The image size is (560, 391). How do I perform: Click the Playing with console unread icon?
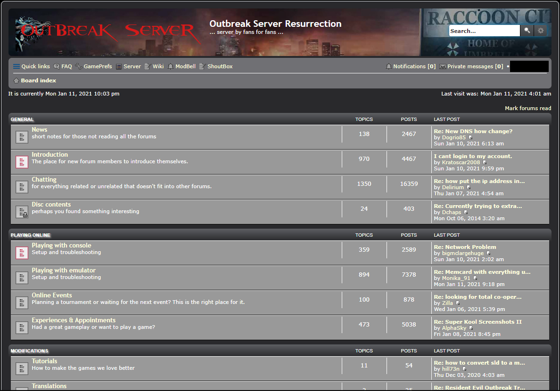click(x=22, y=253)
